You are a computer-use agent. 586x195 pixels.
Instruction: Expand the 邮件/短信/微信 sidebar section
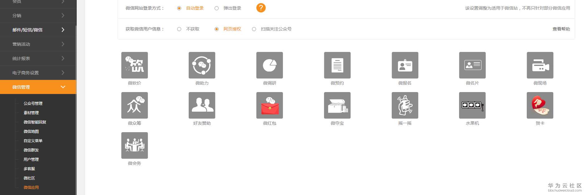click(x=38, y=30)
